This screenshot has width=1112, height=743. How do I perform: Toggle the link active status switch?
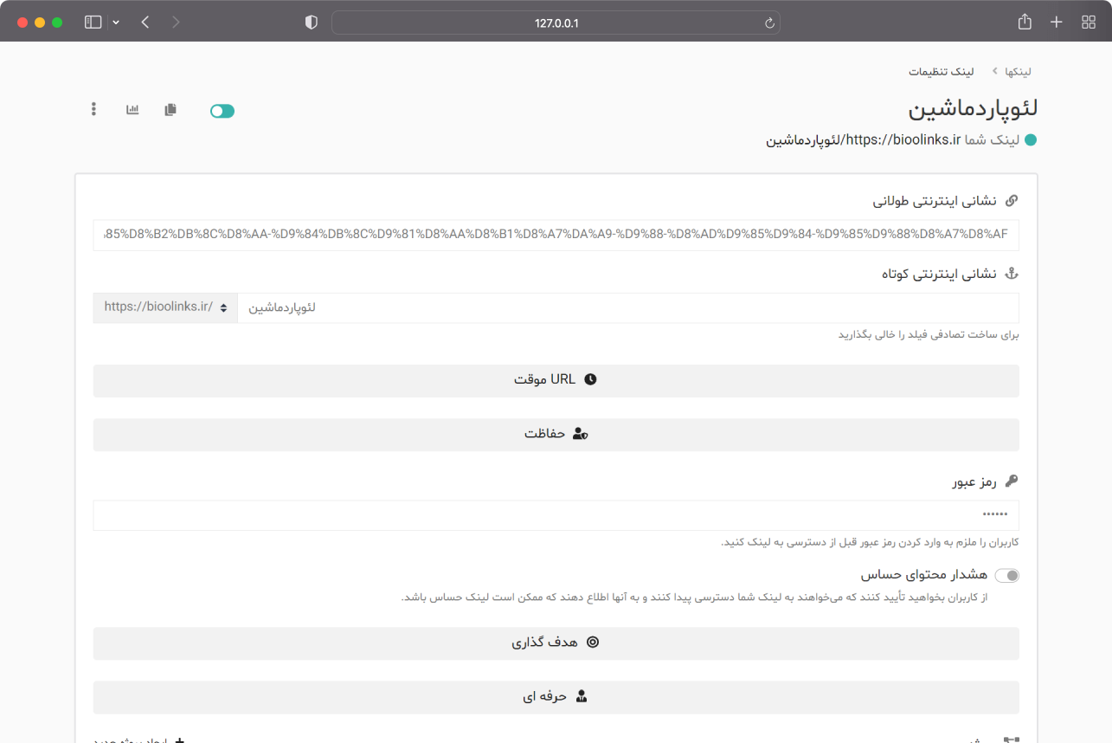[x=222, y=111]
